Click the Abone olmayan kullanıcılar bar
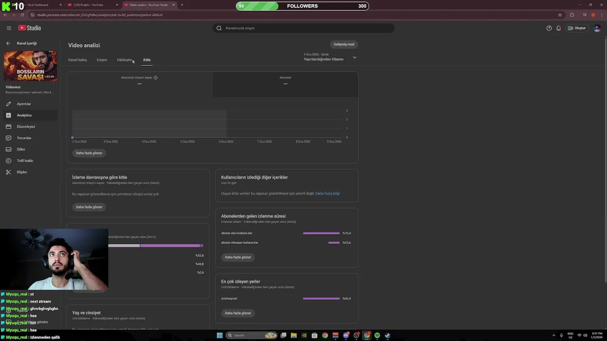Image resolution: width=607 pixels, height=341 pixels. tap(334, 242)
